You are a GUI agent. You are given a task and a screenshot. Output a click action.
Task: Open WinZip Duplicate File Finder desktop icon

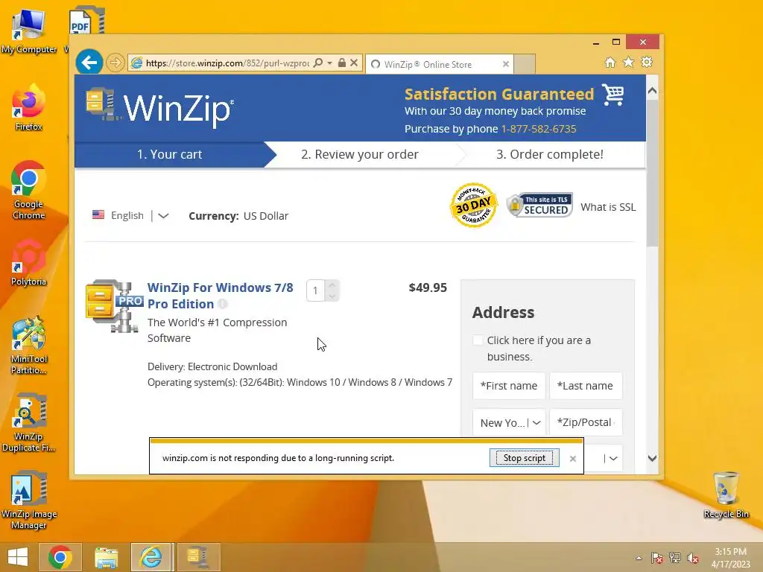(28, 423)
